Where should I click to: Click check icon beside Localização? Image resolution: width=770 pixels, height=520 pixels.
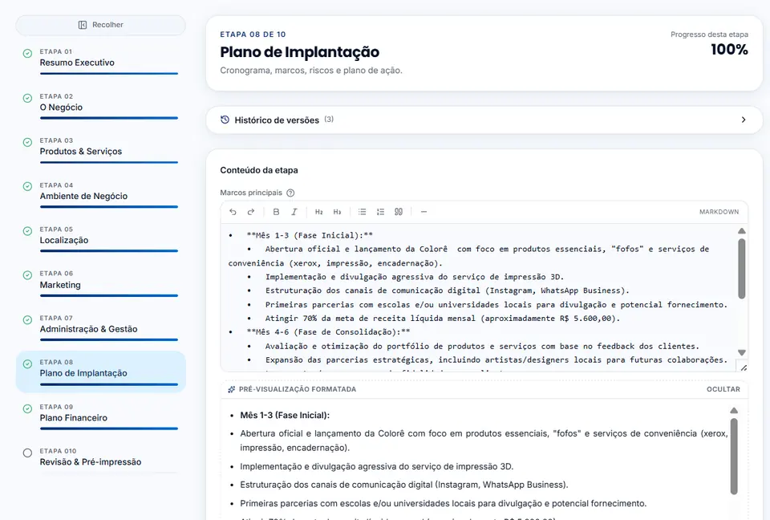point(27,230)
